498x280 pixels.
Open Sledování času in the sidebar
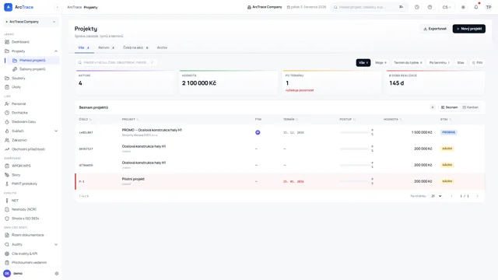(x=23, y=122)
